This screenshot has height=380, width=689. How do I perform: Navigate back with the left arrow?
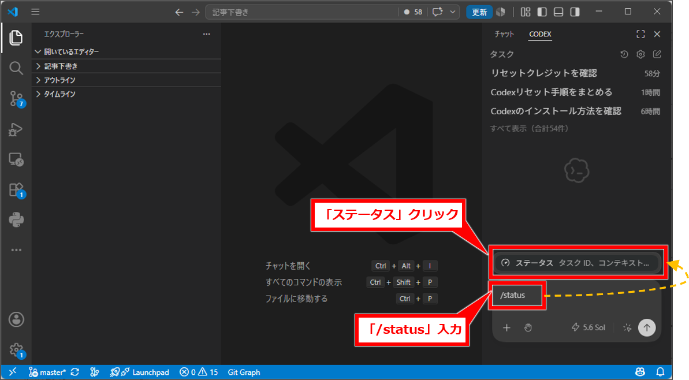179,12
